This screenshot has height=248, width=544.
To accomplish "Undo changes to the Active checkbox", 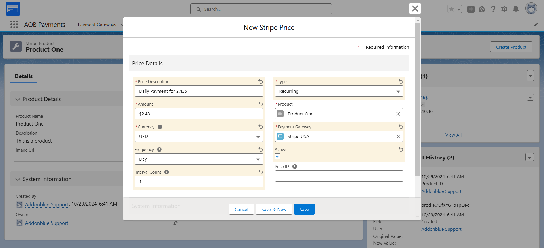I will 401,149.
